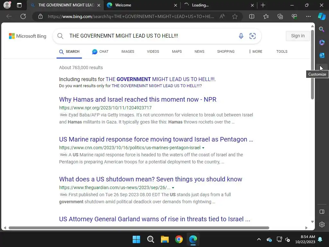Viewport: 329px width, 247px height.
Task: Switch to the Welcome tab
Action: [x=142, y=5]
